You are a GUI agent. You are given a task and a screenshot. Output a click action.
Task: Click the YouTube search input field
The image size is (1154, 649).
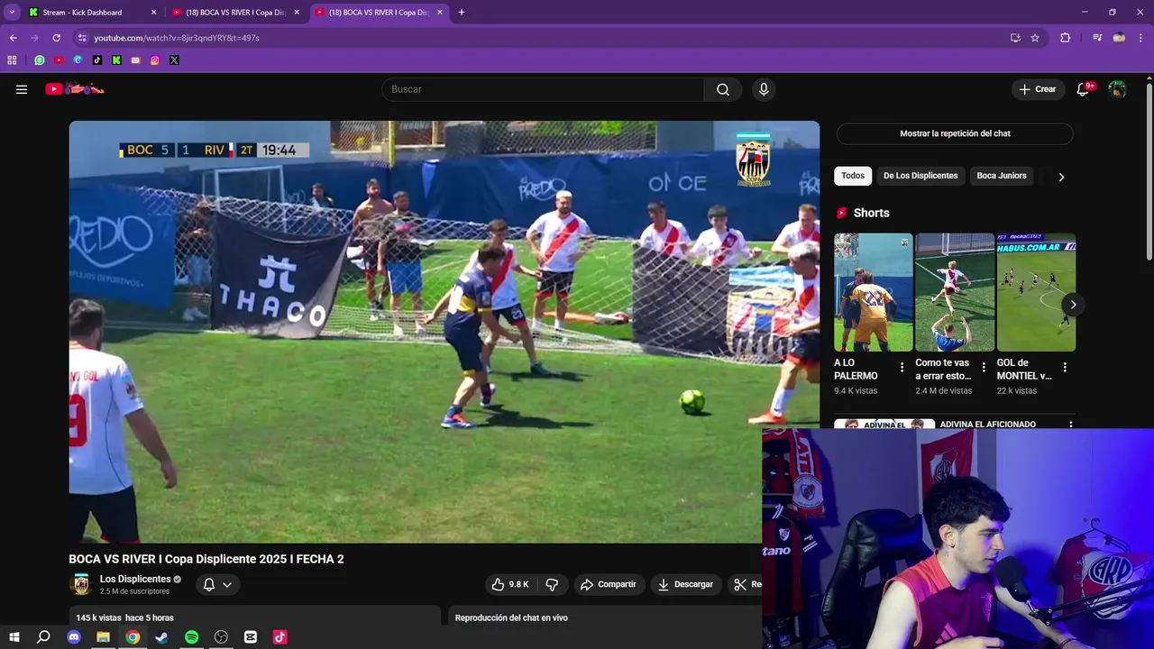(x=543, y=89)
